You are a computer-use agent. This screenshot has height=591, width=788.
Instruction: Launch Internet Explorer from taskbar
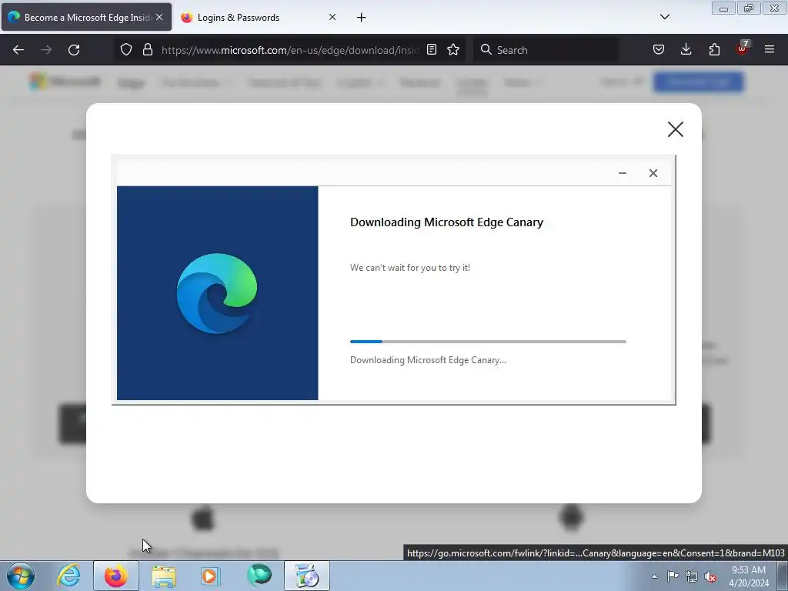[68, 576]
